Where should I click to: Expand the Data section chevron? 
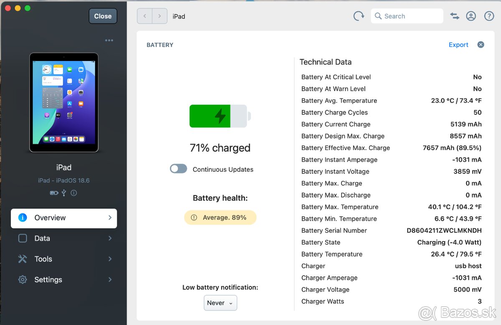pyautogui.click(x=110, y=238)
